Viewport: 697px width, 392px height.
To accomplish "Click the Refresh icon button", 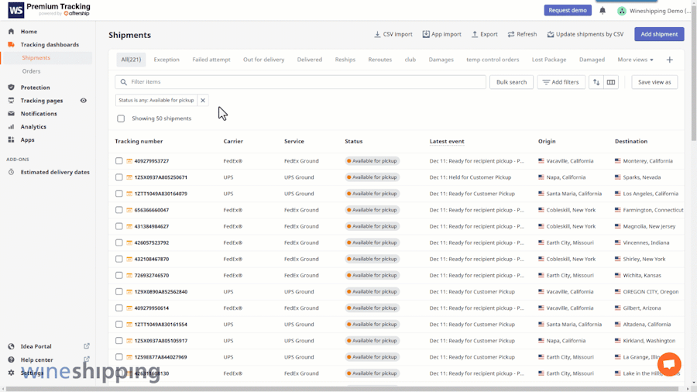I will click(x=522, y=34).
